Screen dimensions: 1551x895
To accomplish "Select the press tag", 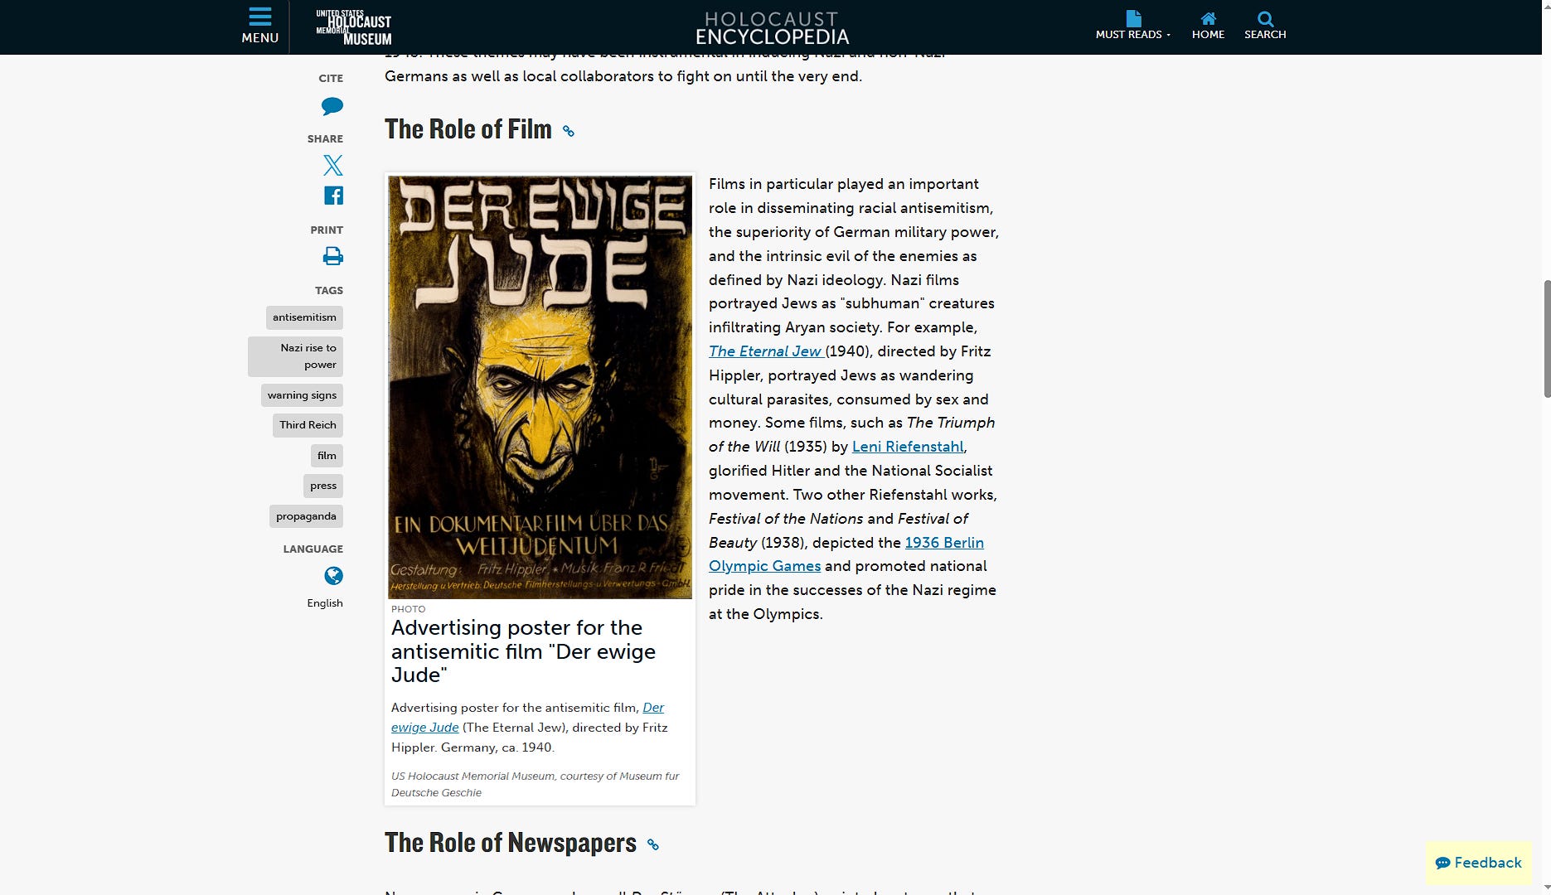I will click(323, 486).
